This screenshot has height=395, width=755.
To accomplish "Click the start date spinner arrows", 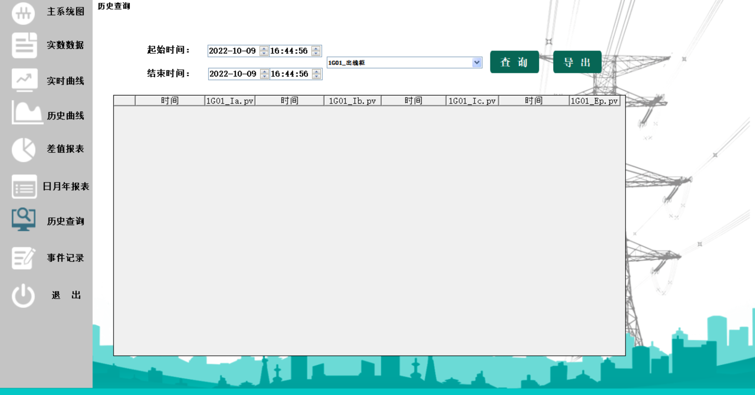I will coord(264,51).
